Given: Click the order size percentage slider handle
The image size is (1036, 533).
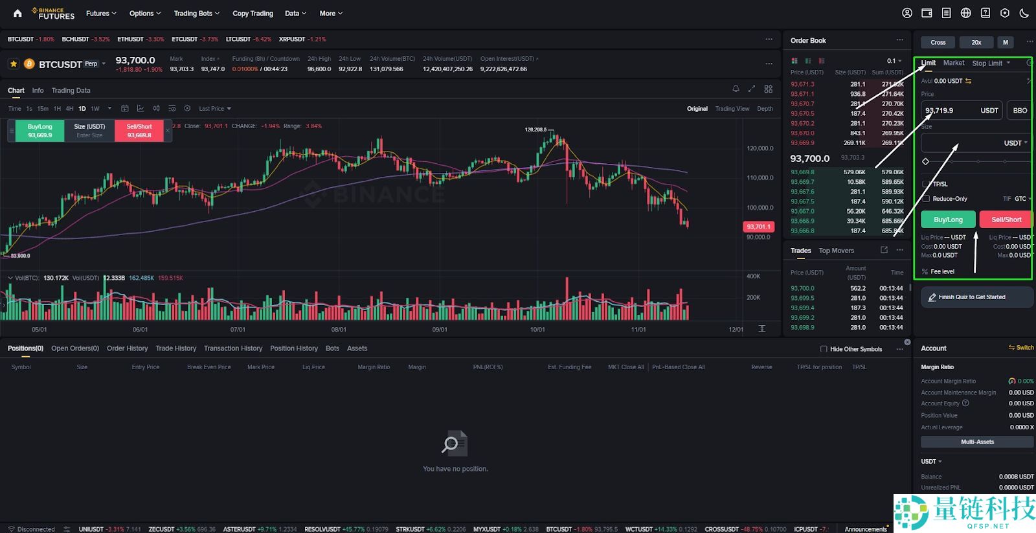Looking at the screenshot, I should pyautogui.click(x=925, y=161).
